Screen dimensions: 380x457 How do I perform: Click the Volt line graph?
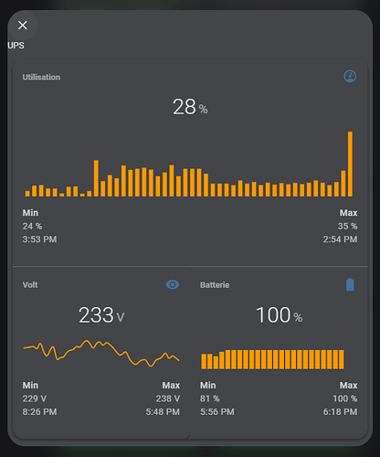tap(101, 353)
